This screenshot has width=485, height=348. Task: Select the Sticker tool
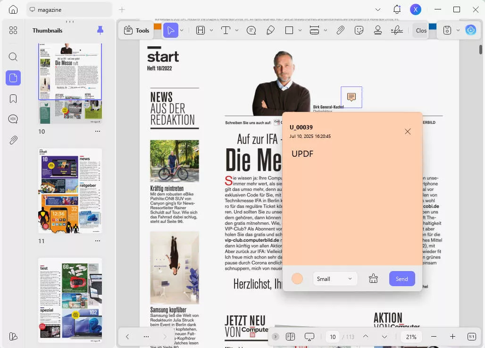(359, 30)
